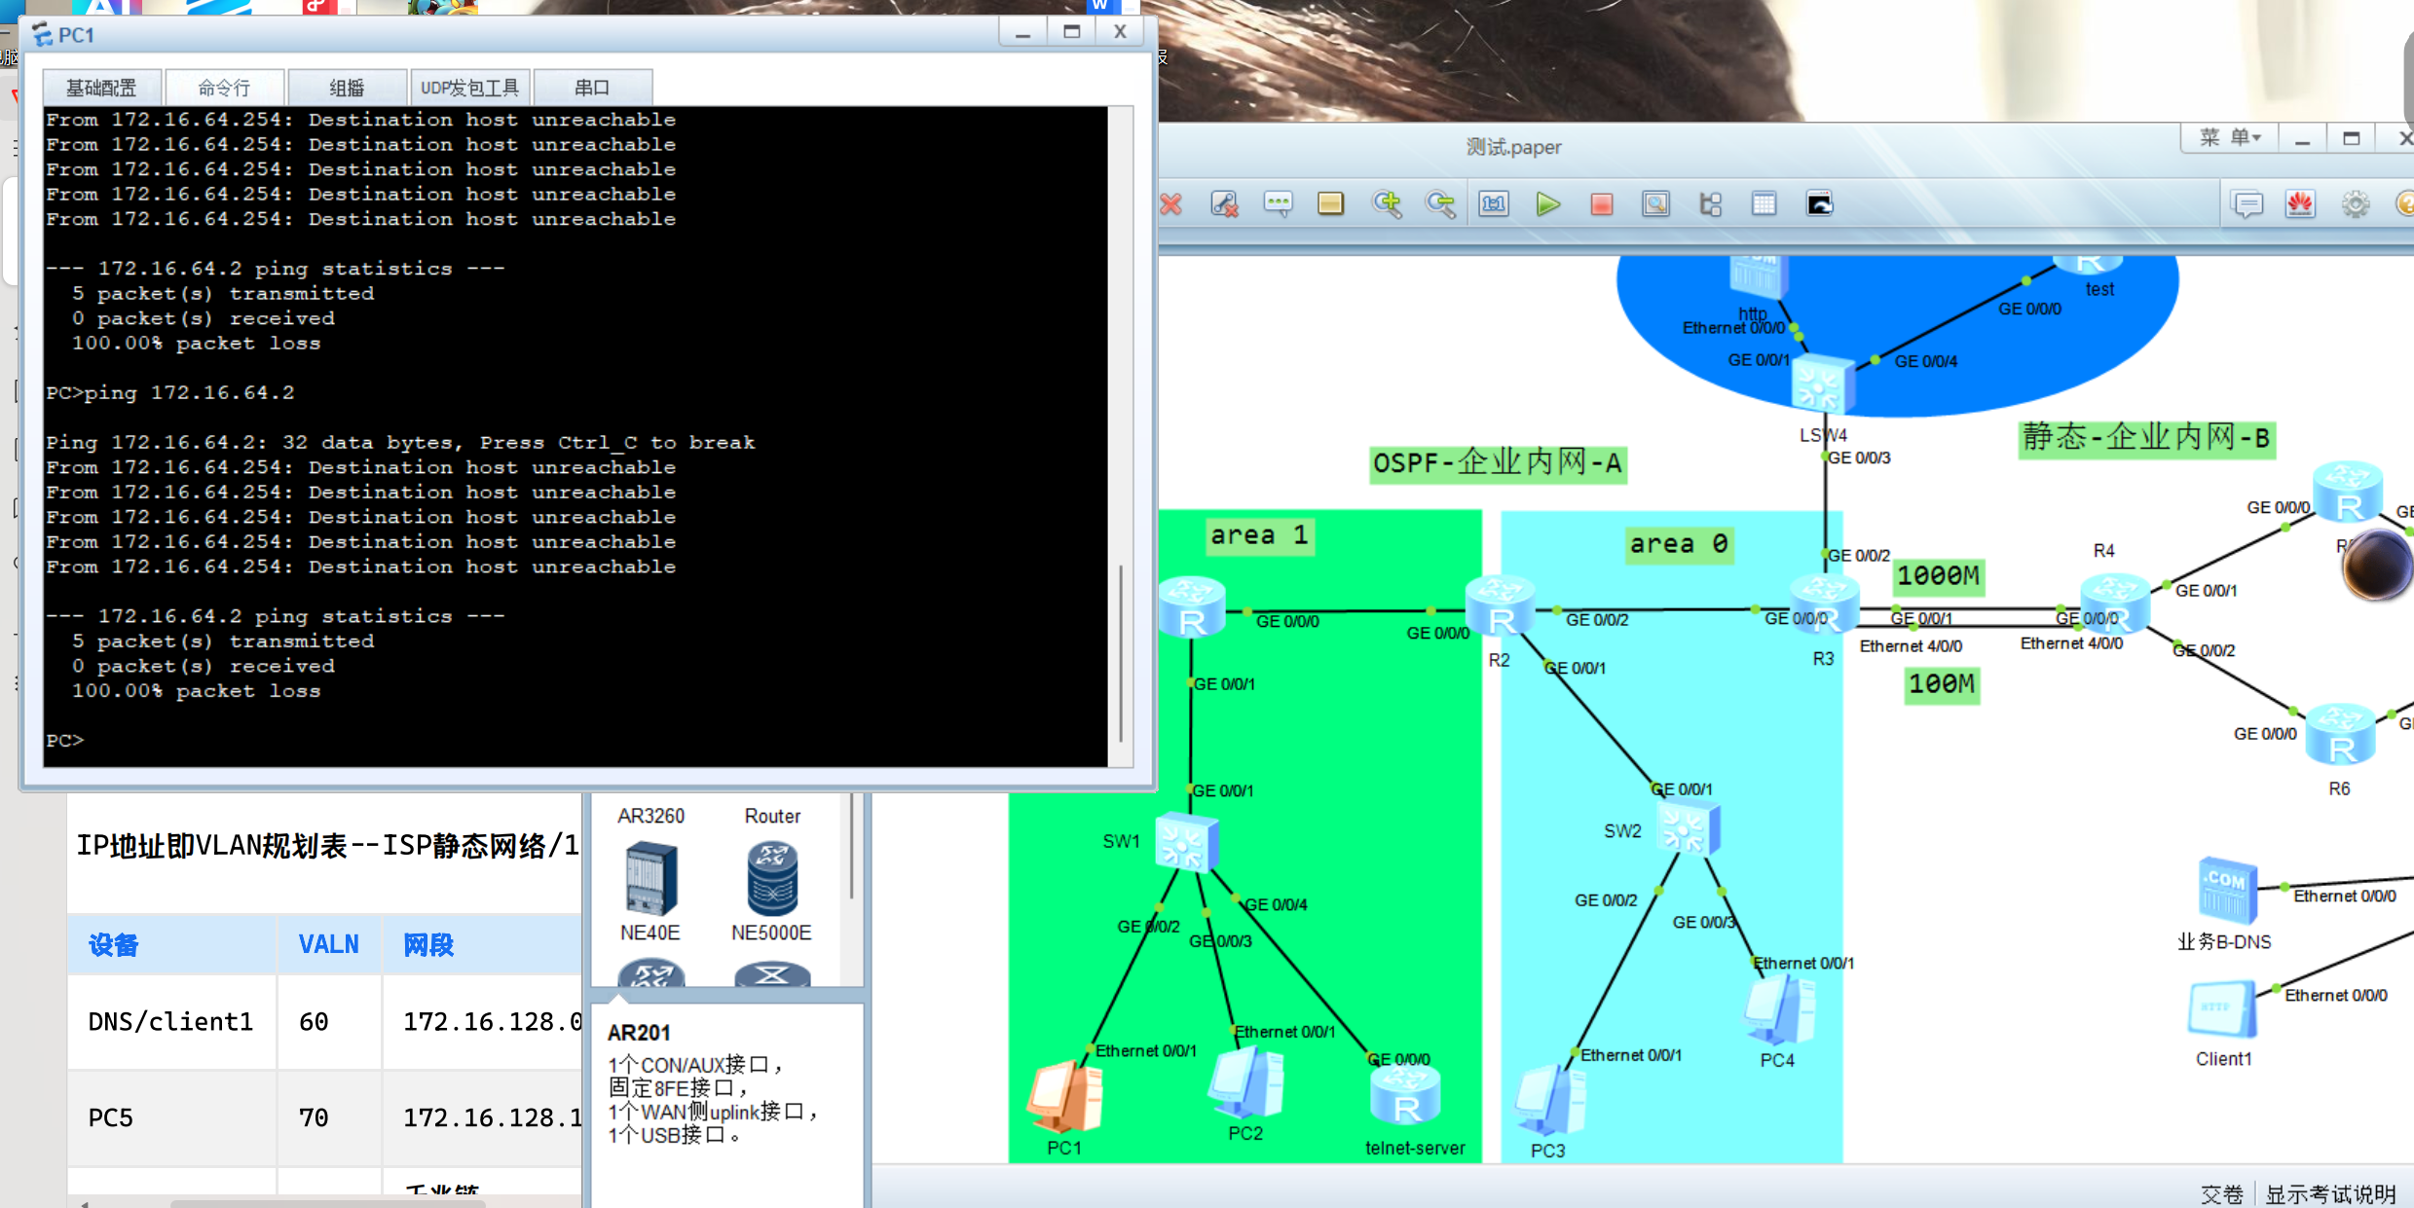Select the delete-all-links eraser tool
2414x1208 pixels.
pos(1224,204)
